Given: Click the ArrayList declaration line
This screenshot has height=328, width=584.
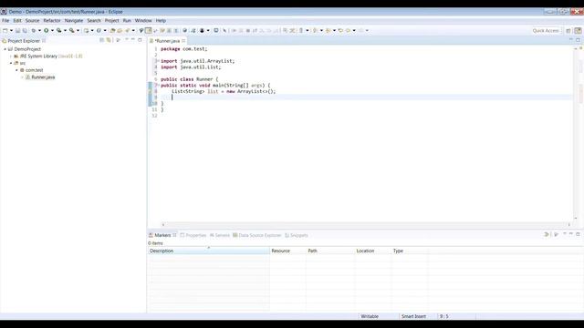Looking at the screenshot, I should coord(224,91).
